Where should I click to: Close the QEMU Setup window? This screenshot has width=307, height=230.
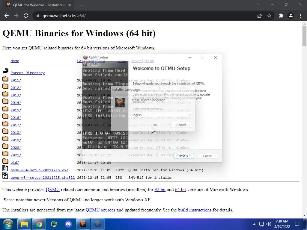click(x=215, y=57)
